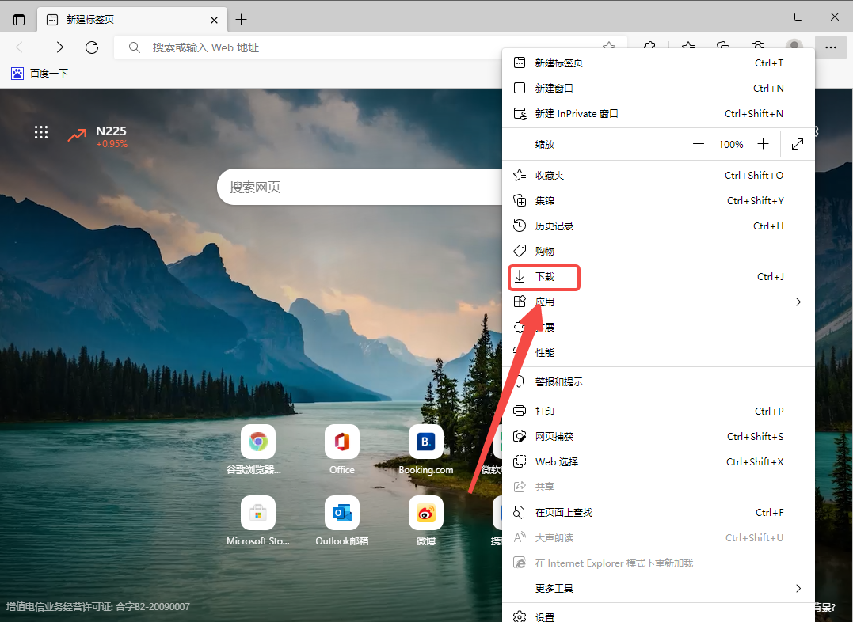The width and height of the screenshot is (853, 622).
Task: Refresh the current page
Action: 92,47
